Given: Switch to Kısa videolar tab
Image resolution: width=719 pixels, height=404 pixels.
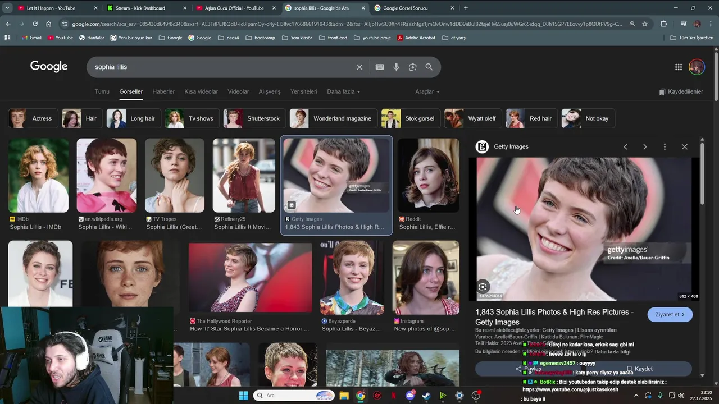Looking at the screenshot, I should point(201,91).
